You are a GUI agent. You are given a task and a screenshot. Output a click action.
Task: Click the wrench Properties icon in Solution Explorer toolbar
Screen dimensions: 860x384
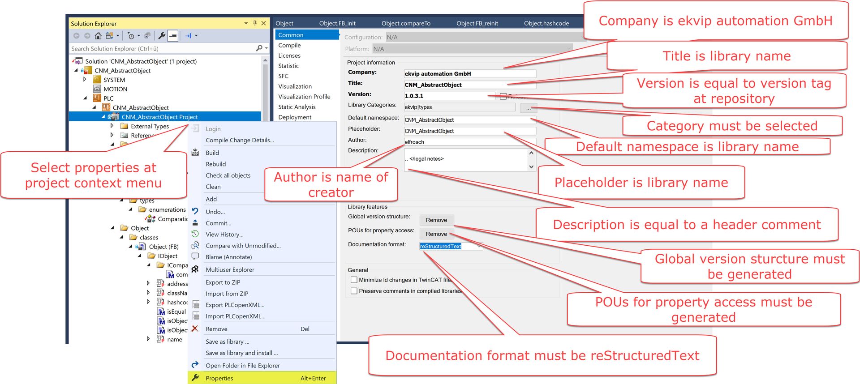click(x=162, y=36)
